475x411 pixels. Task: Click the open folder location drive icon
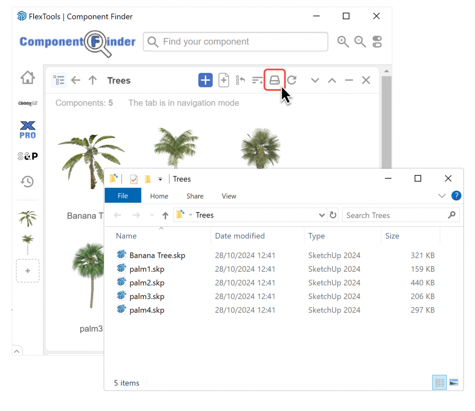(275, 81)
